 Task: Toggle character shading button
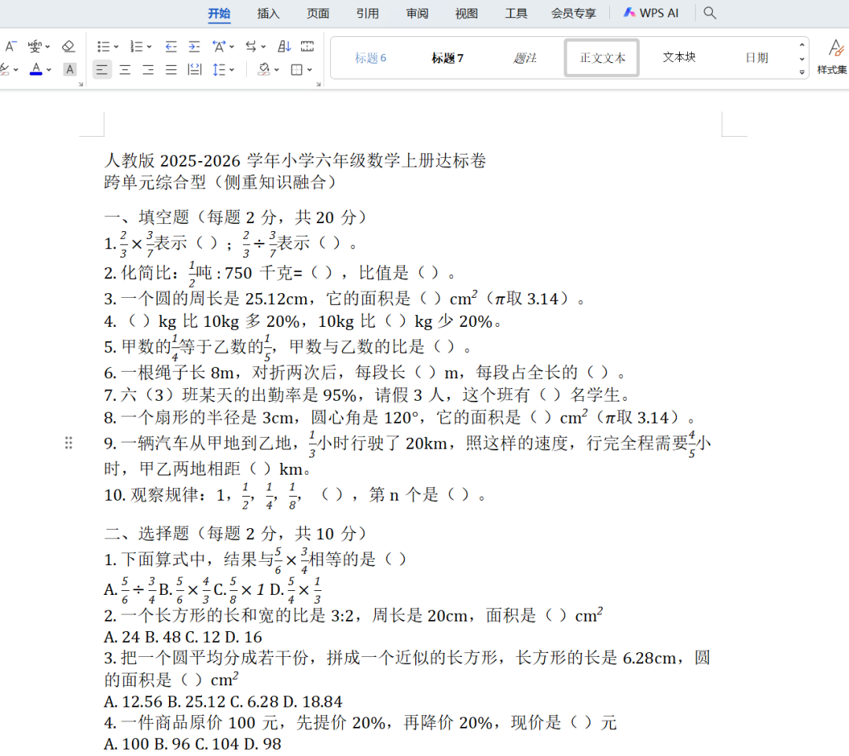69,70
